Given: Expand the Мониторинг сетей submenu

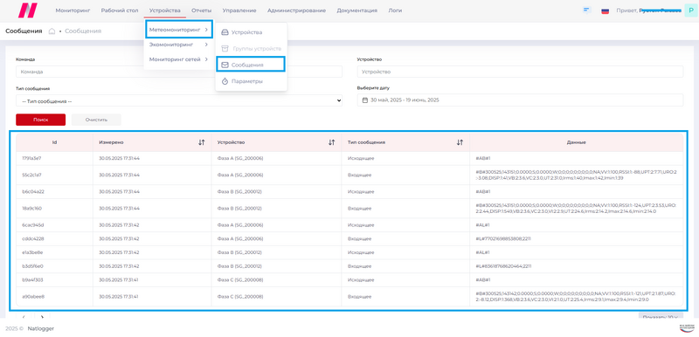Looking at the screenshot, I should pos(178,59).
